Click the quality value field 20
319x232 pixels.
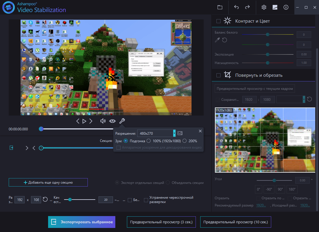105,200
